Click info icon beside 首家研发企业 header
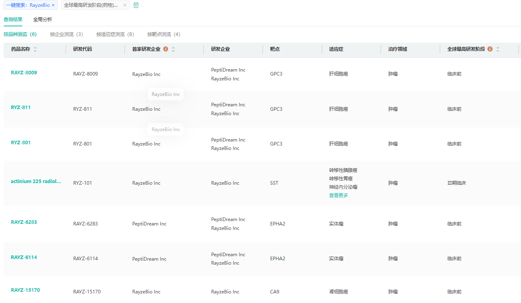This screenshot has height=303, width=521. (166, 49)
